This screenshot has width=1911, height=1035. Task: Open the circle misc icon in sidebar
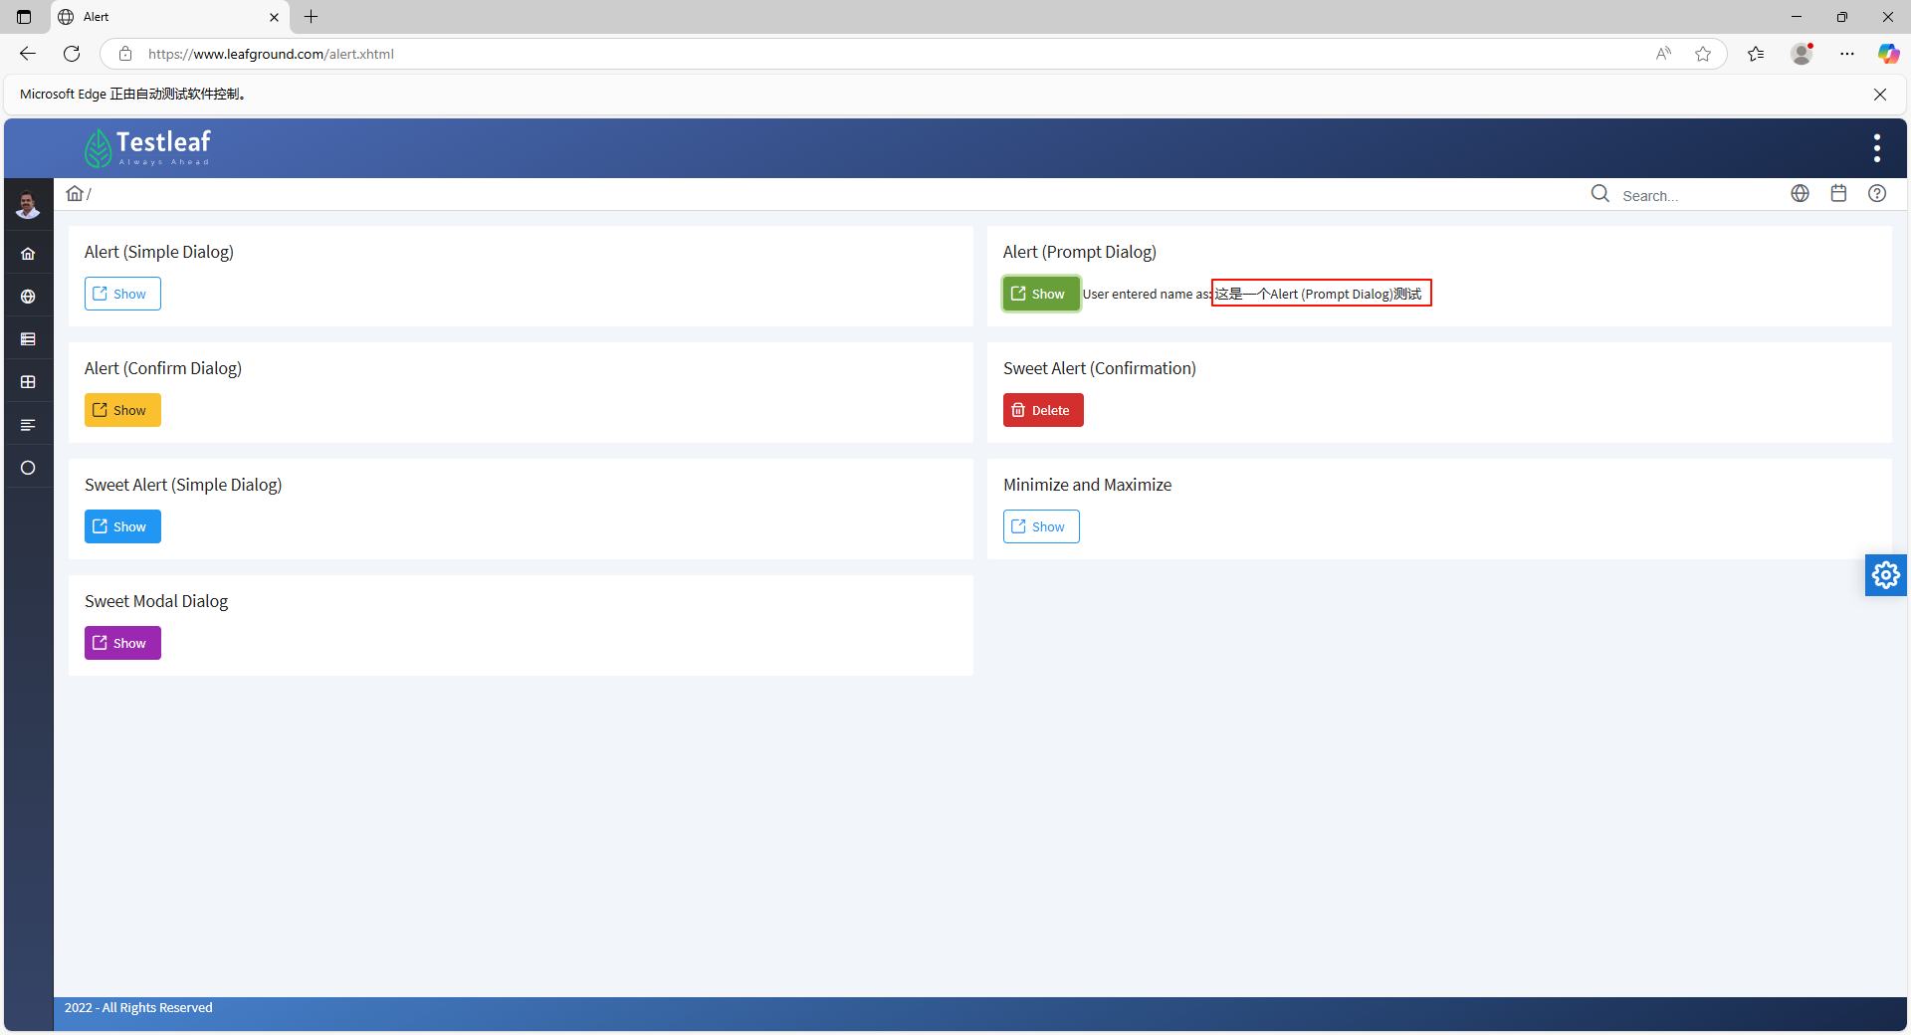coord(28,468)
